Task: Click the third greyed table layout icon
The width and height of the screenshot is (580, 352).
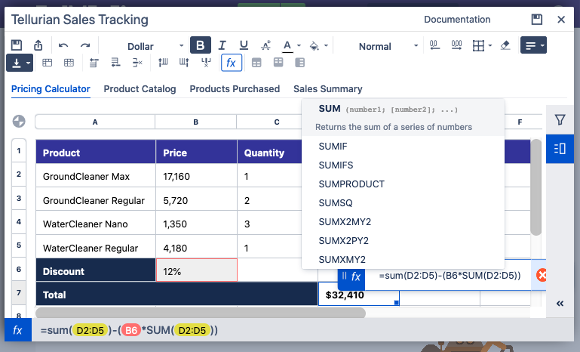Action: coord(300,63)
